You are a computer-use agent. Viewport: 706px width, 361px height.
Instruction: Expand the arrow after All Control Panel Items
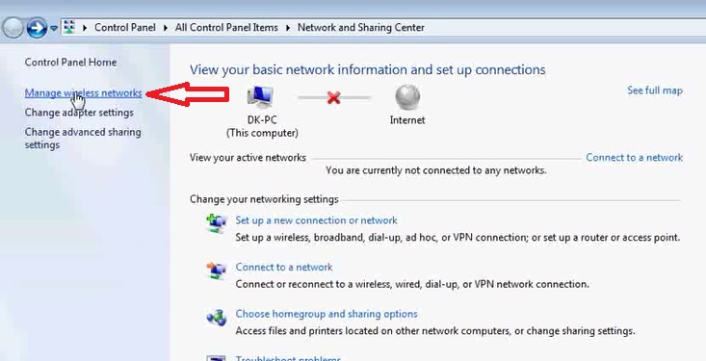coord(288,28)
